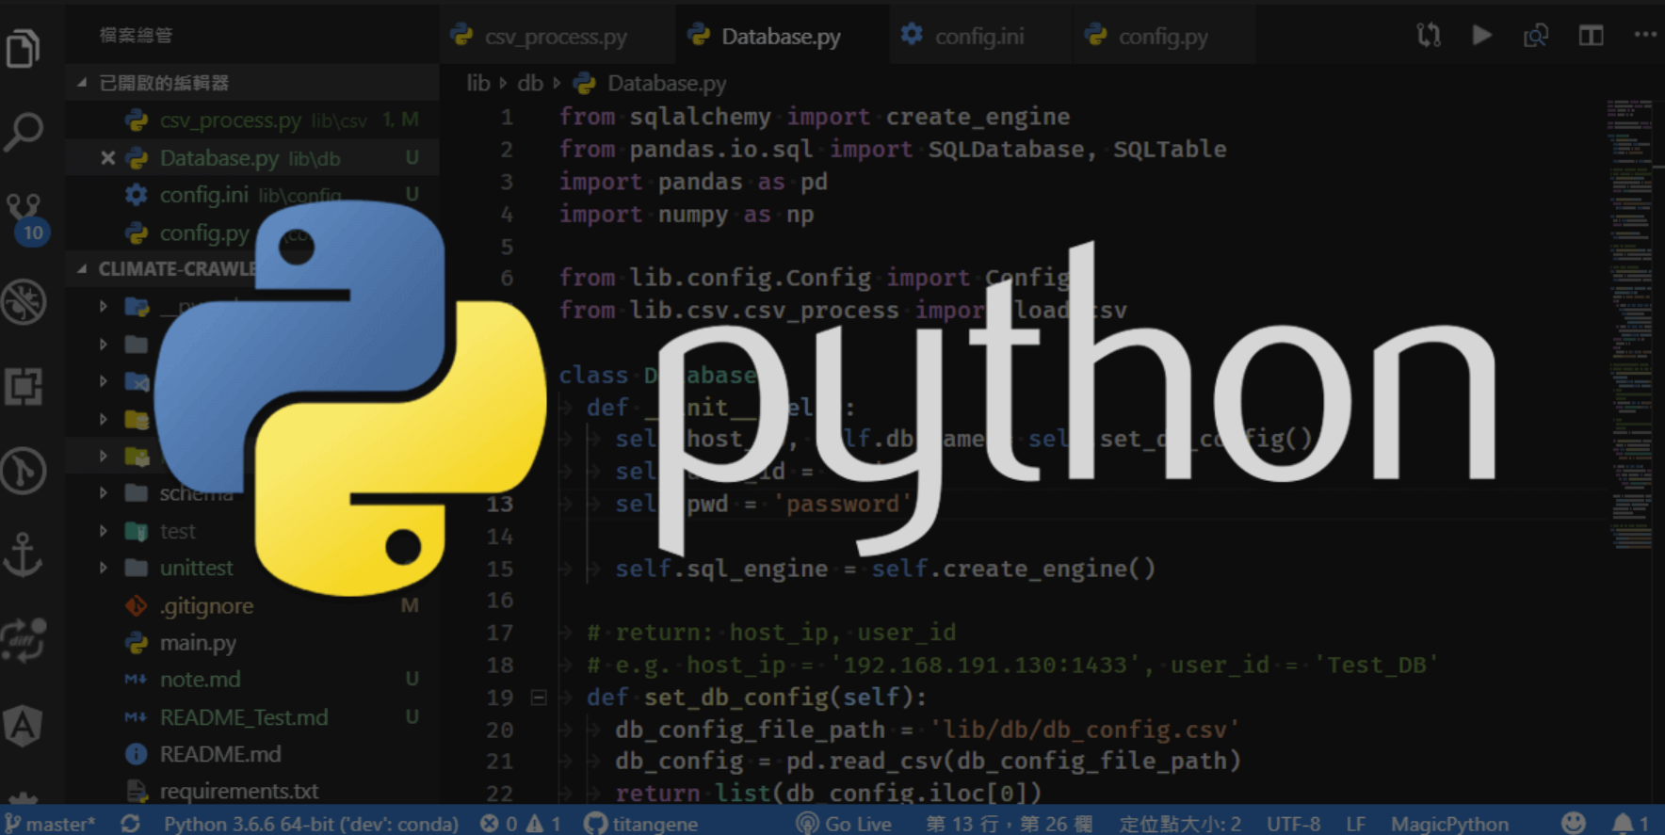Expand the unittest folder

pos(104,568)
